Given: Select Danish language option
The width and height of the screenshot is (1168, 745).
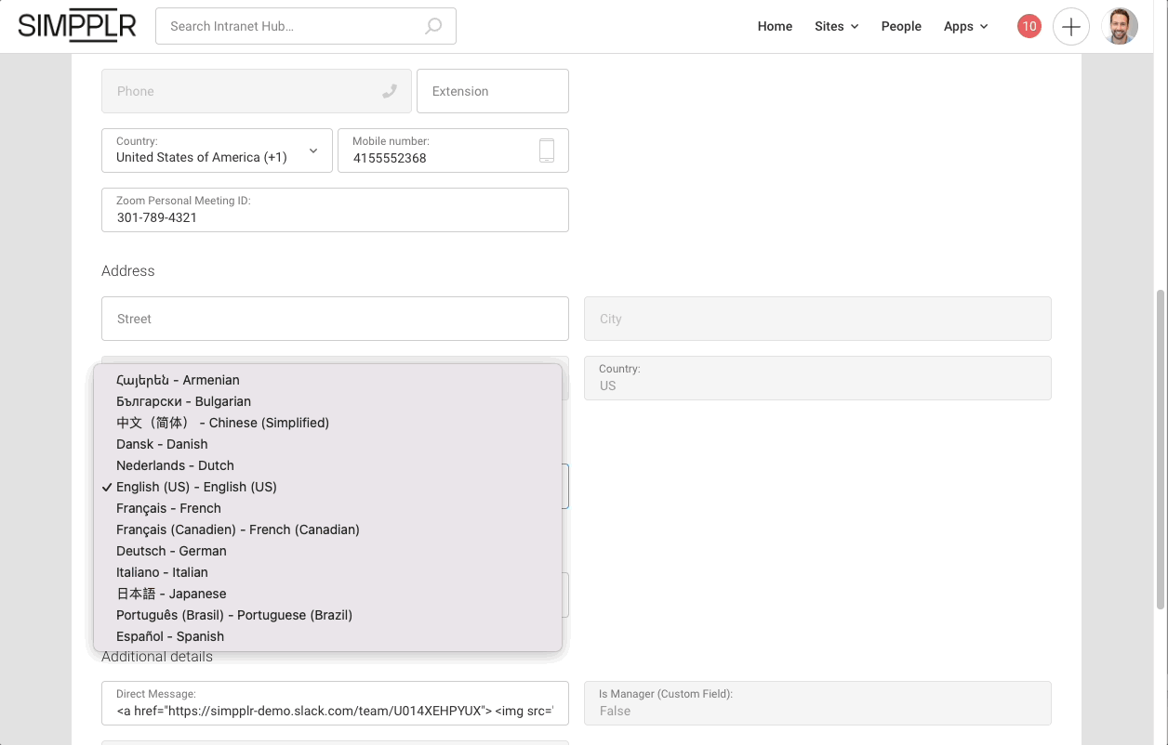Looking at the screenshot, I should coord(328,444).
